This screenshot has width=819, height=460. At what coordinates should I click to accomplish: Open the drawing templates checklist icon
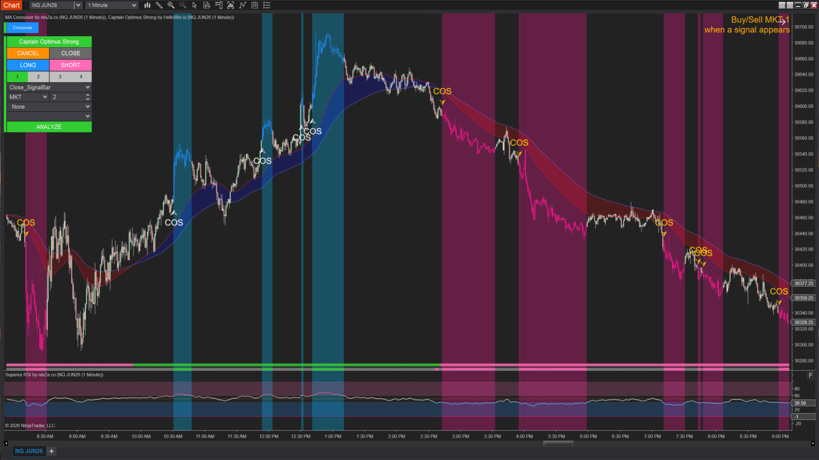pos(255,5)
